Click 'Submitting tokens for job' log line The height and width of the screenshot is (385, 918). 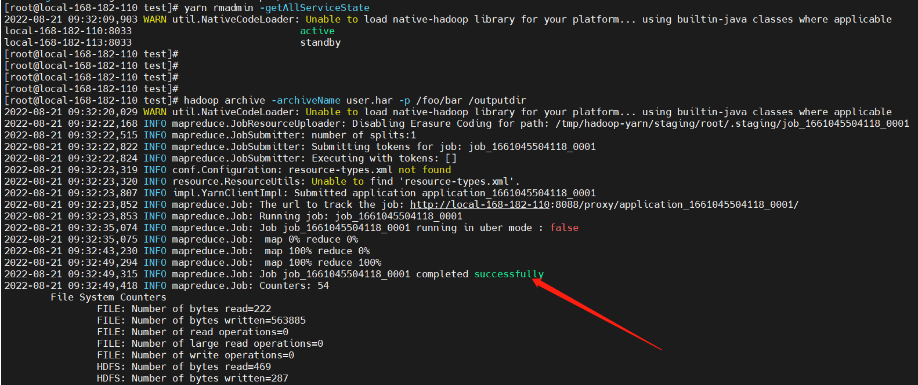[x=300, y=146]
